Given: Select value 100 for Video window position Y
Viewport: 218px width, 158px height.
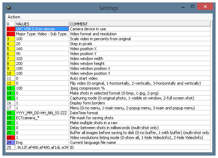Looking at the screenshot, I should (42, 73).
